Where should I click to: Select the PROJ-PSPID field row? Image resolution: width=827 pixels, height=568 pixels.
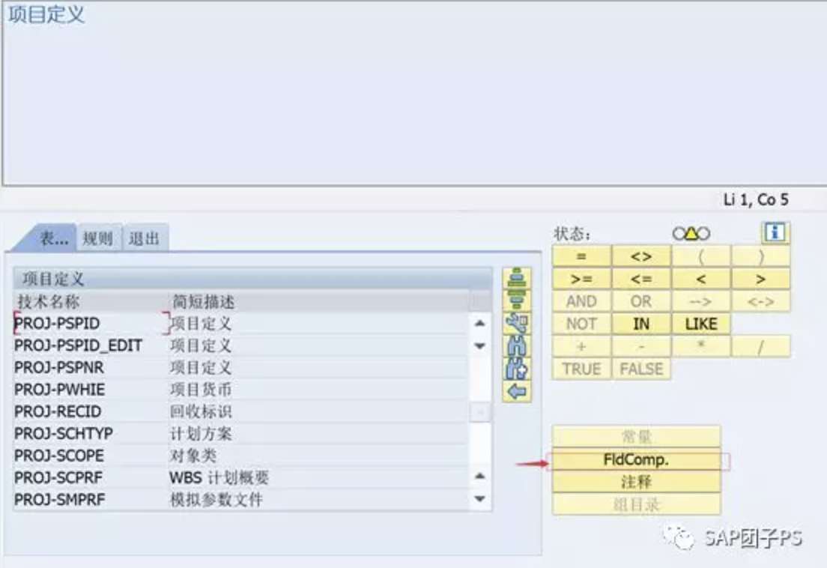click(x=240, y=323)
